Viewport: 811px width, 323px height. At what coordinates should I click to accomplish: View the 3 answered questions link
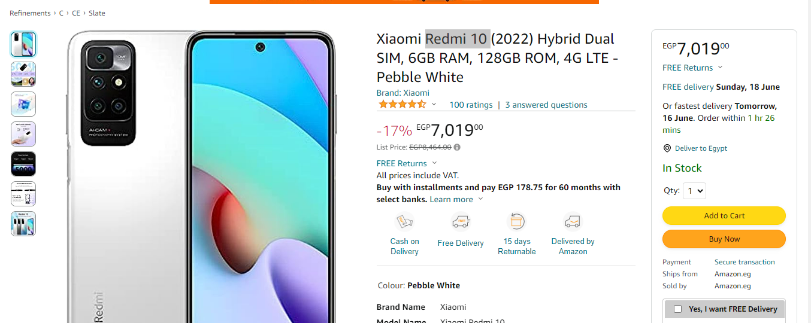[546, 105]
